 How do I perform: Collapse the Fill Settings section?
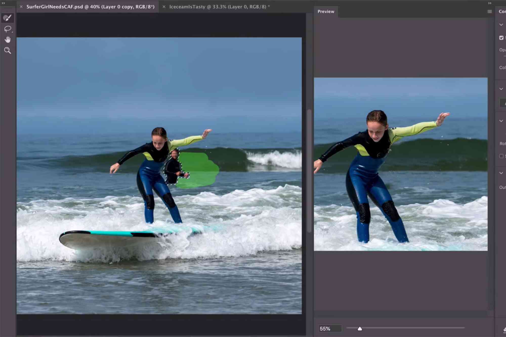coord(501,121)
